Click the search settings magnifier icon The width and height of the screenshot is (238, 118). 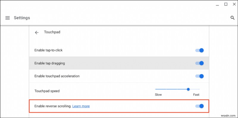pos(232,18)
